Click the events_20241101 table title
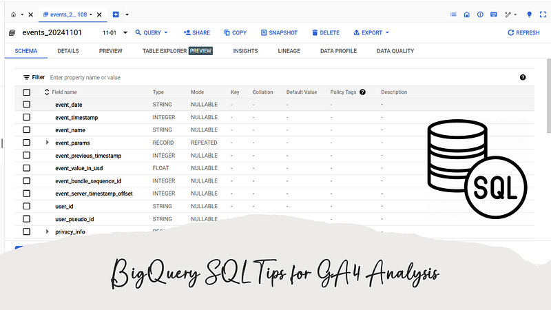This screenshot has width=551, height=310. click(x=52, y=32)
